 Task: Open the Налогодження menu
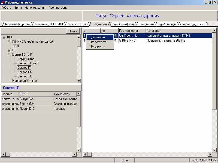[x=35, y=8]
